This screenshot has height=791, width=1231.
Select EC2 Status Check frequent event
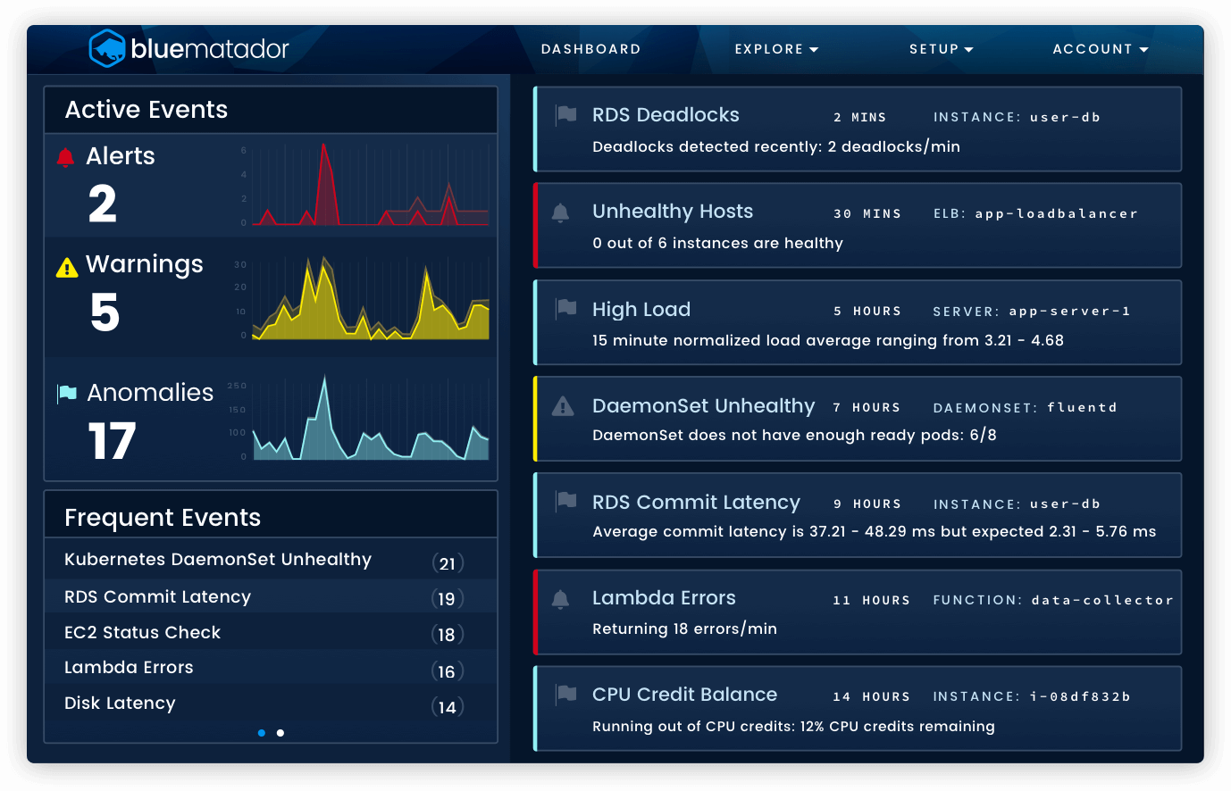(x=142, y=633)
